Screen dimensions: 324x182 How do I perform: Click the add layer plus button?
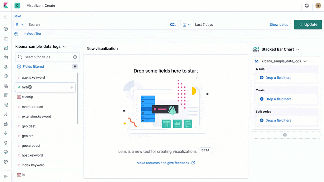coord(285,135)
